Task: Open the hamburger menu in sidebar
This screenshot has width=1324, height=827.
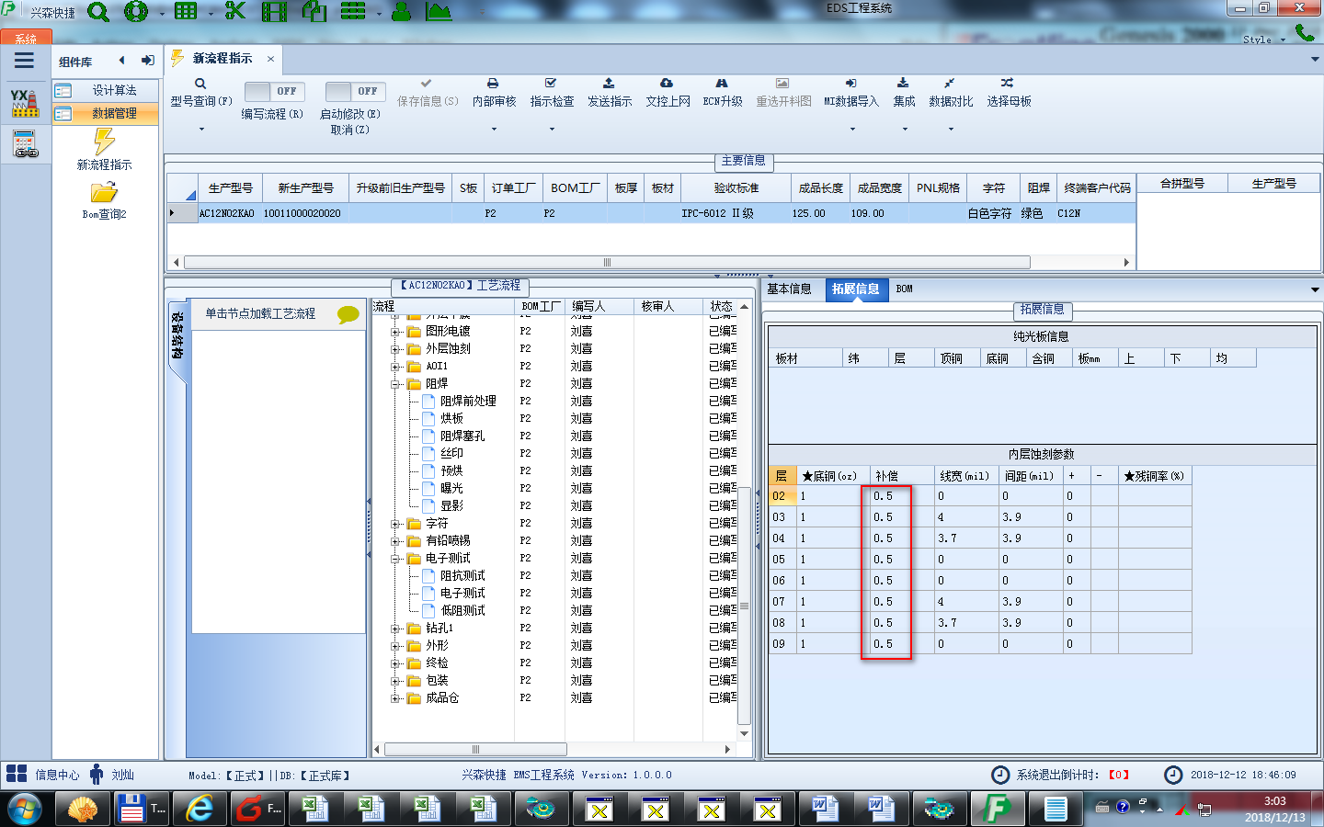Action: pos(25,61)
